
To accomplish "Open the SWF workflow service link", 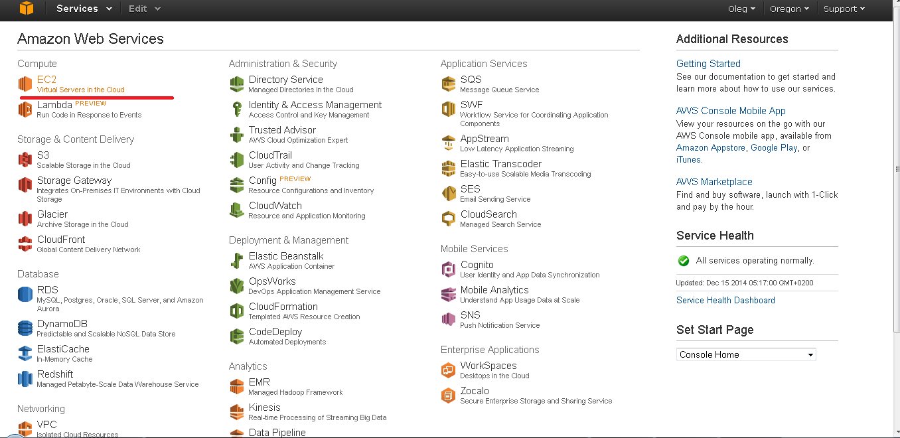I will click(x=471, y=105).
